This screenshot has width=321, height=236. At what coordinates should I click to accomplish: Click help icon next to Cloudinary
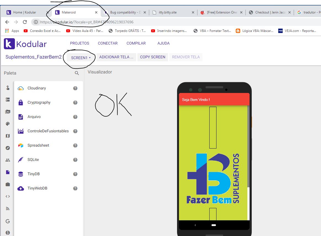pyautogui.click(x=75, y=88)
